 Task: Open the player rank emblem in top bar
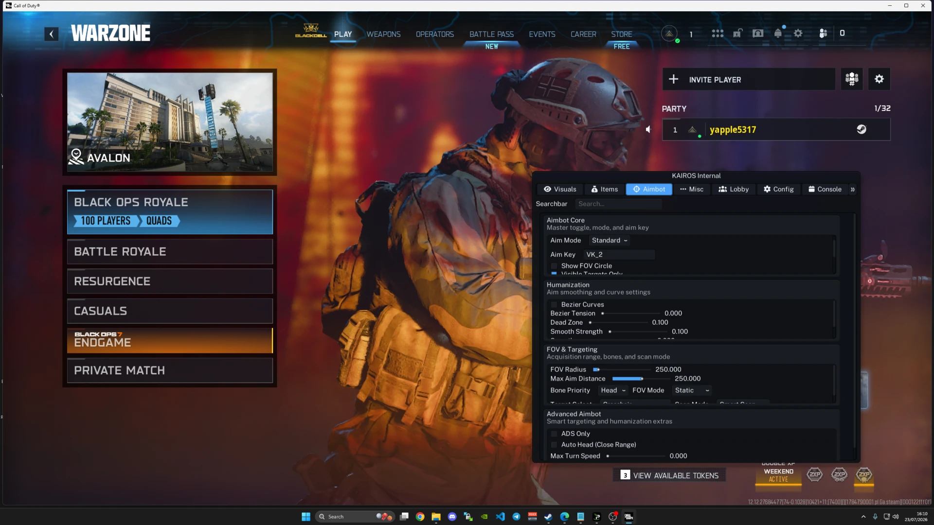coord(669,34)
